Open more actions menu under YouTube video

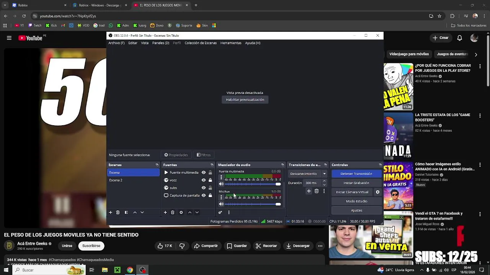click(x=320, y=246)
